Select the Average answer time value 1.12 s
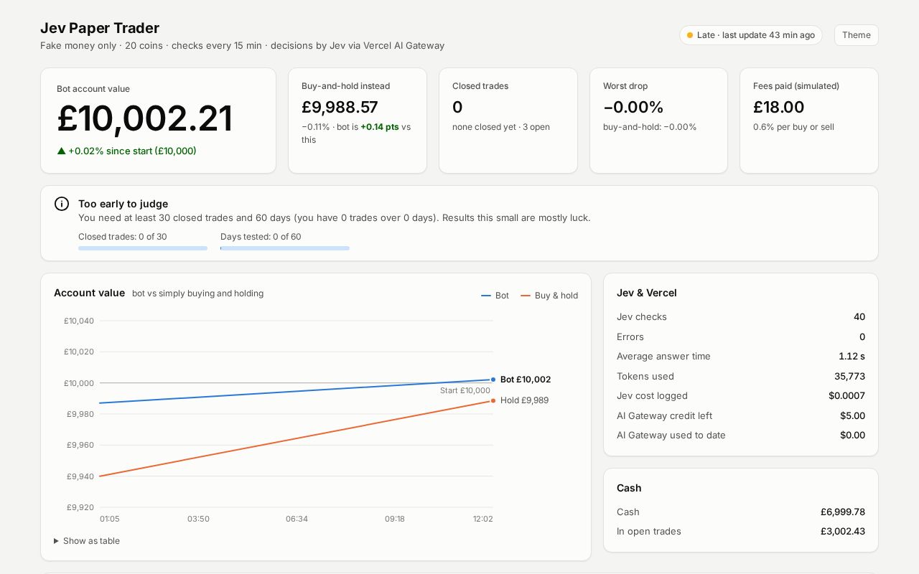The width and height of the screenshot is (919, 574). pyautogui.click(x=852, y=357)
